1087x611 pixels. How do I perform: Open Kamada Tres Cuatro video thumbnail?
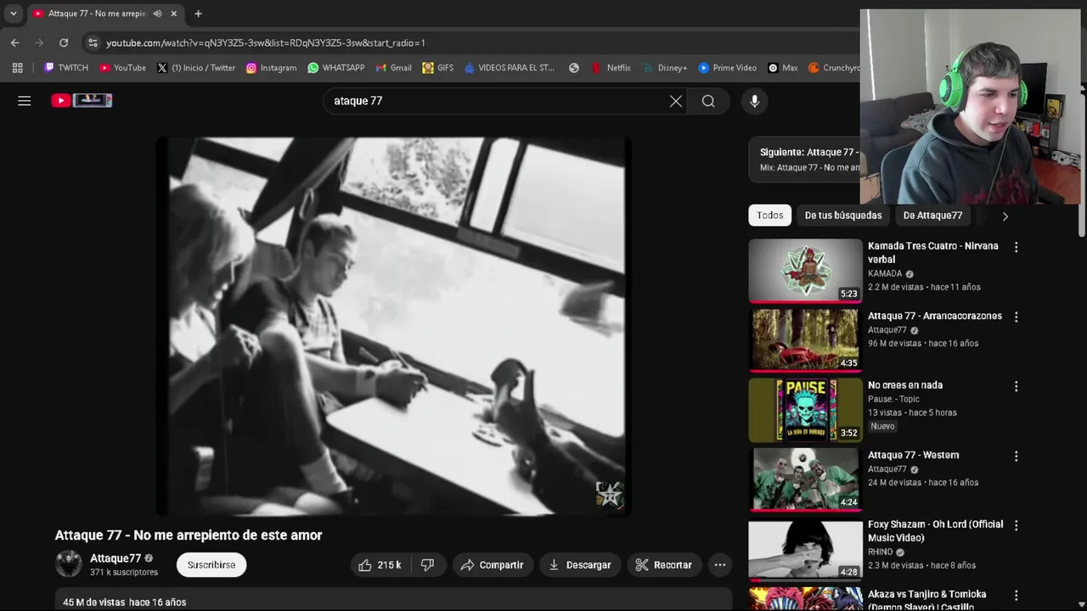(x=805, y=271)
